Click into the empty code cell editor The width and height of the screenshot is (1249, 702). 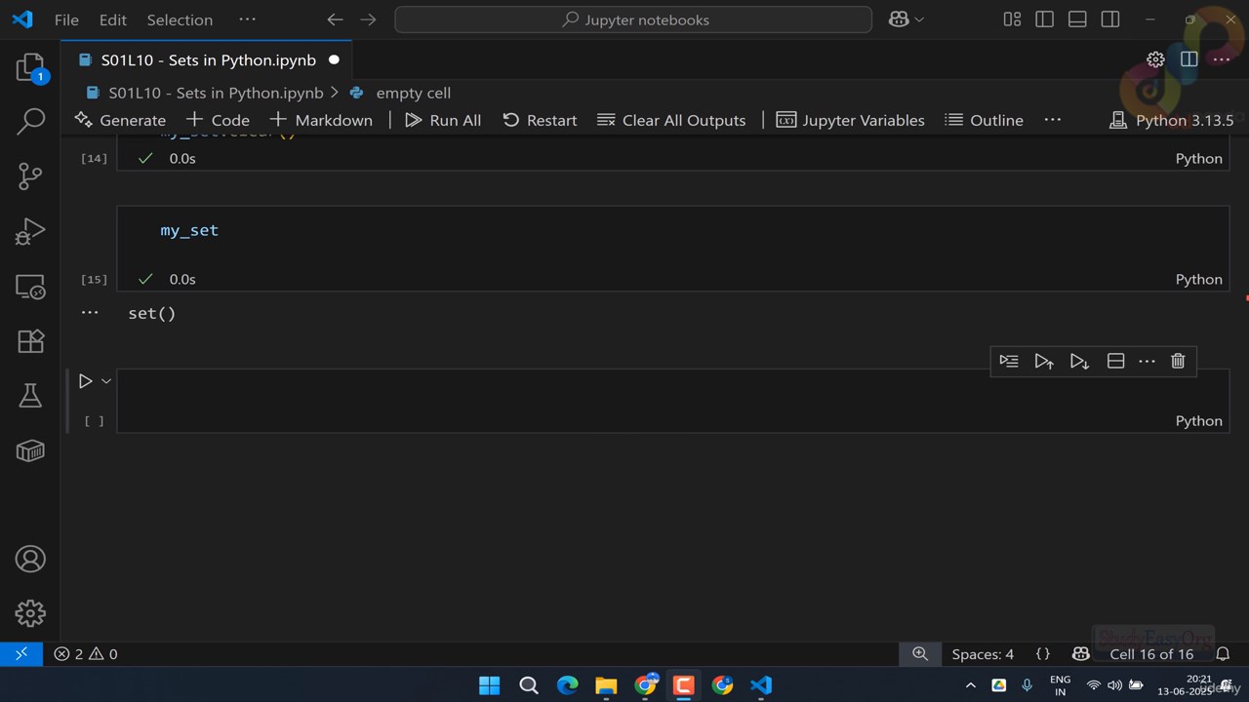672,390
